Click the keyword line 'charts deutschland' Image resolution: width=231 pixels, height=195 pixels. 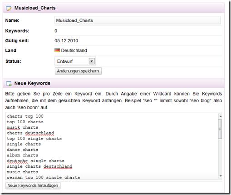tap(30, 133)
